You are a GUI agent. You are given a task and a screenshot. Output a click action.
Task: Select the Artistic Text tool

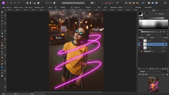[2, 70]
